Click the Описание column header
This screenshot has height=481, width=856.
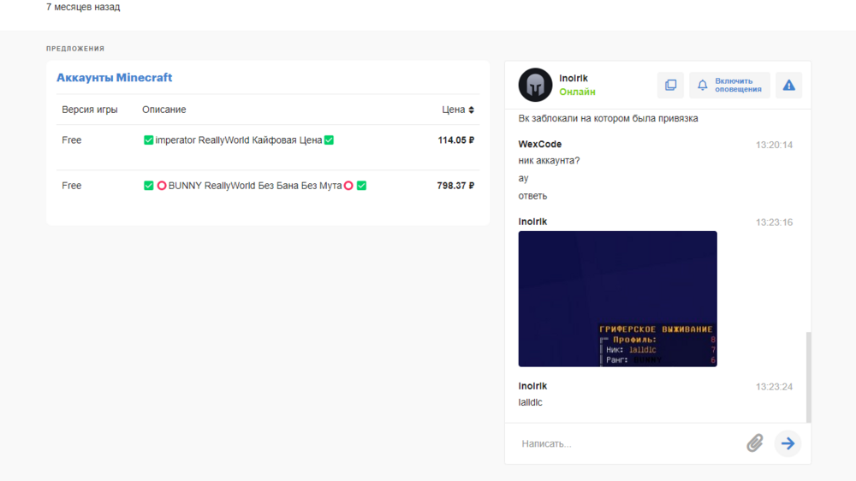pyautogui.click(x=163, y=110)
